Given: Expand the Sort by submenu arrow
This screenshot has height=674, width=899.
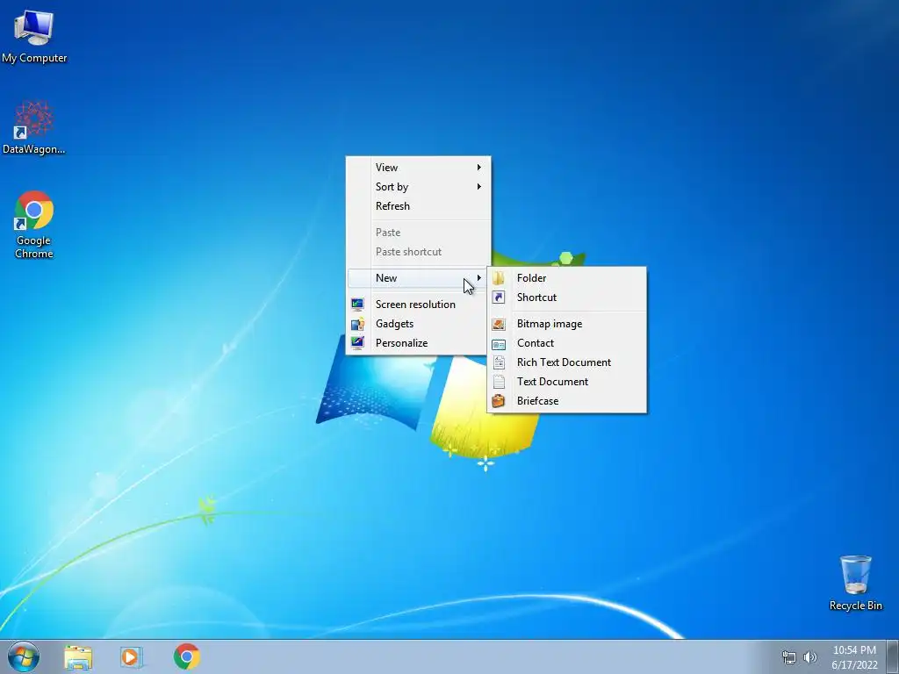Looking at the screenshot, I should pos(478,187).
